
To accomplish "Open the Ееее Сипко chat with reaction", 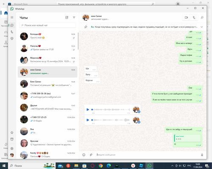I will point(47,84).
